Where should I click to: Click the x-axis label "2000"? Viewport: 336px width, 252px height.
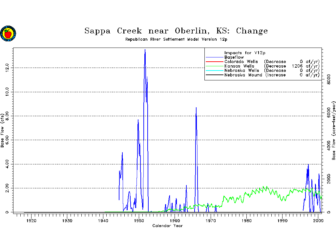(x=318, y=221)
